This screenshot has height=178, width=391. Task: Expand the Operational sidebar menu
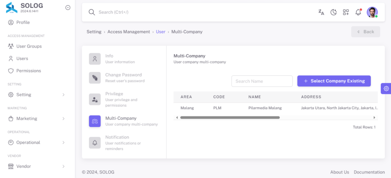[37, 142]
